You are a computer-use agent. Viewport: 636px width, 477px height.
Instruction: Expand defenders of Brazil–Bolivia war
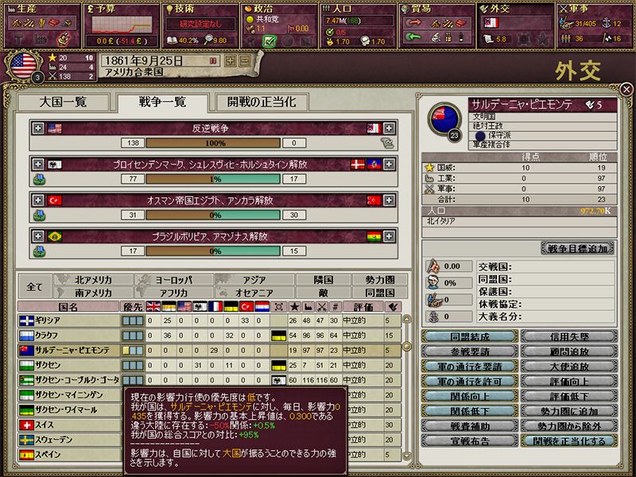tap(389, 236)
